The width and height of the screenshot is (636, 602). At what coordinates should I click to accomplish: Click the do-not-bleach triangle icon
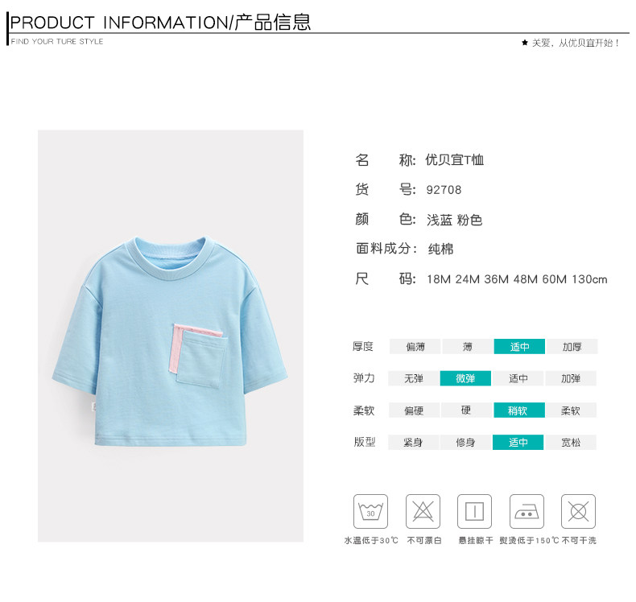[x=423, y=511]
